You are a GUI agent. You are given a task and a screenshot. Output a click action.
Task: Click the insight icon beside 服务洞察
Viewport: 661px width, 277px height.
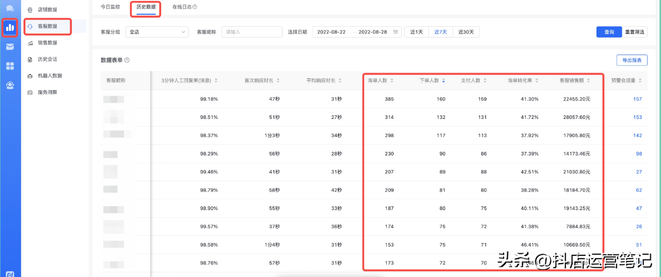[30, 92]
